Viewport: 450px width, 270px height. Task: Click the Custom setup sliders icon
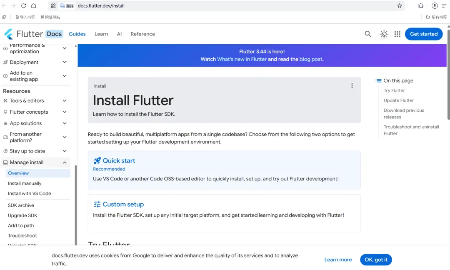point(97,204)
